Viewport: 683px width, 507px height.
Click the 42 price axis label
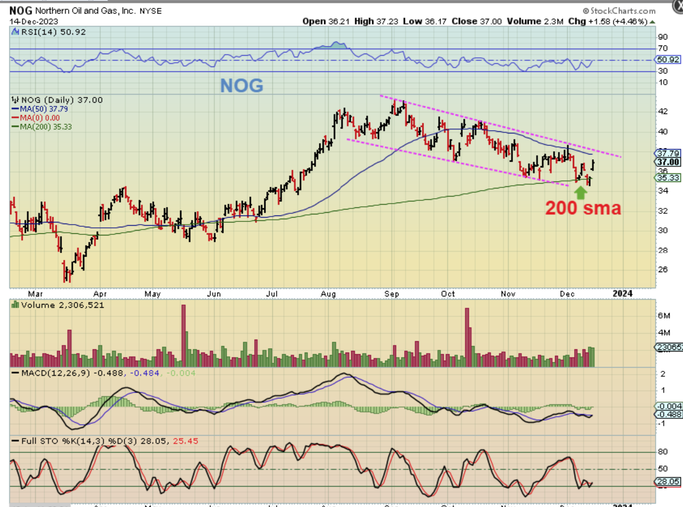tap(662, 112)
